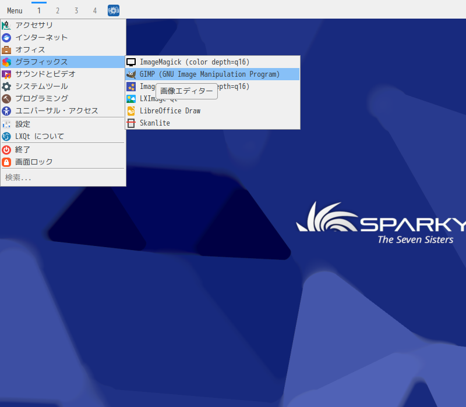Open the 終了 submenu
This screenshot has height=407, width=466.
[x=63, y=149]
